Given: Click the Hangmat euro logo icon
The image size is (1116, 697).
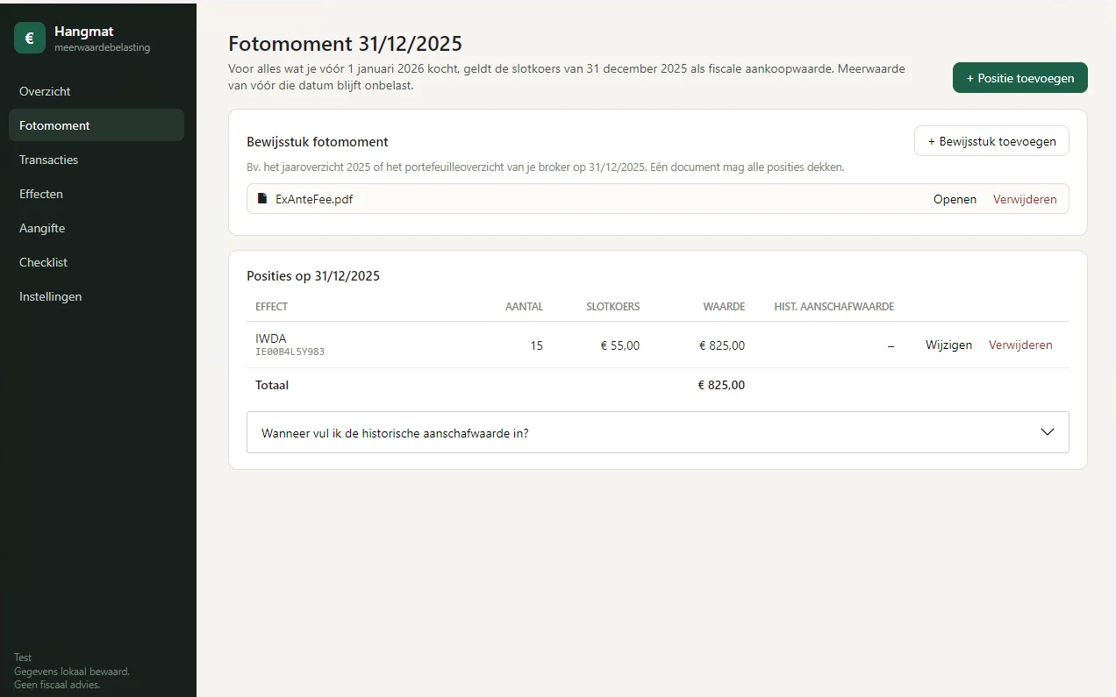Looking at the screenshot, I should coord(30,39).
